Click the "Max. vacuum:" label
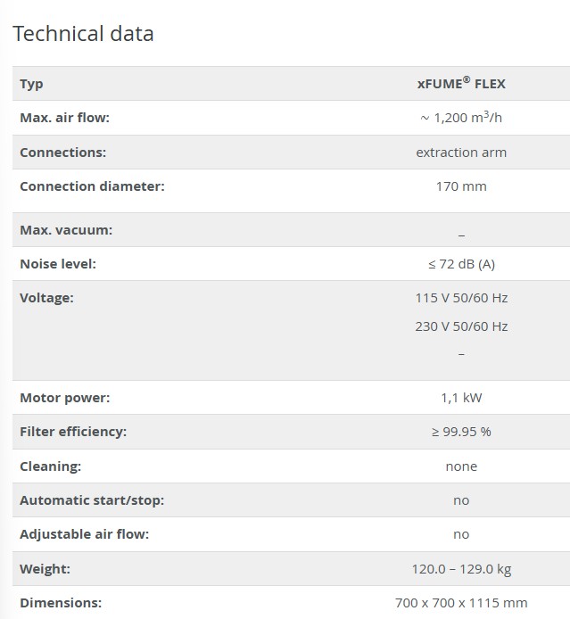The height and width of the screenshot is (619, 570). 66,230
